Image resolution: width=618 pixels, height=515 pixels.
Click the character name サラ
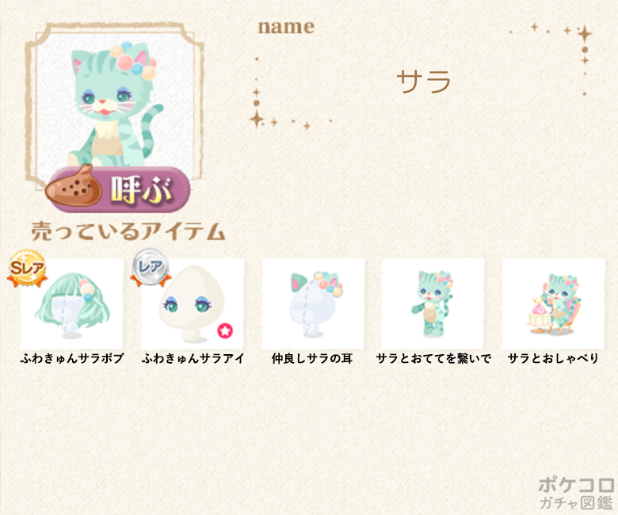pyautogui.click(x=424, y=82)
